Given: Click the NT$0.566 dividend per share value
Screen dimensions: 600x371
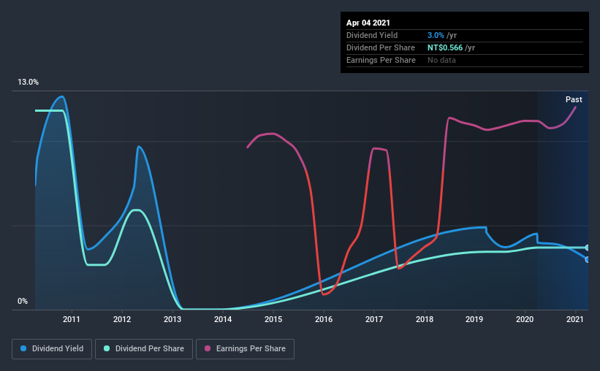Looking at the screenshot, I should (x=445, y=47).
